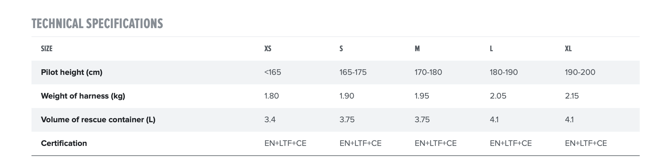The image size is (670, 161).
Task: Click the Certification row label
Action: 64,143
